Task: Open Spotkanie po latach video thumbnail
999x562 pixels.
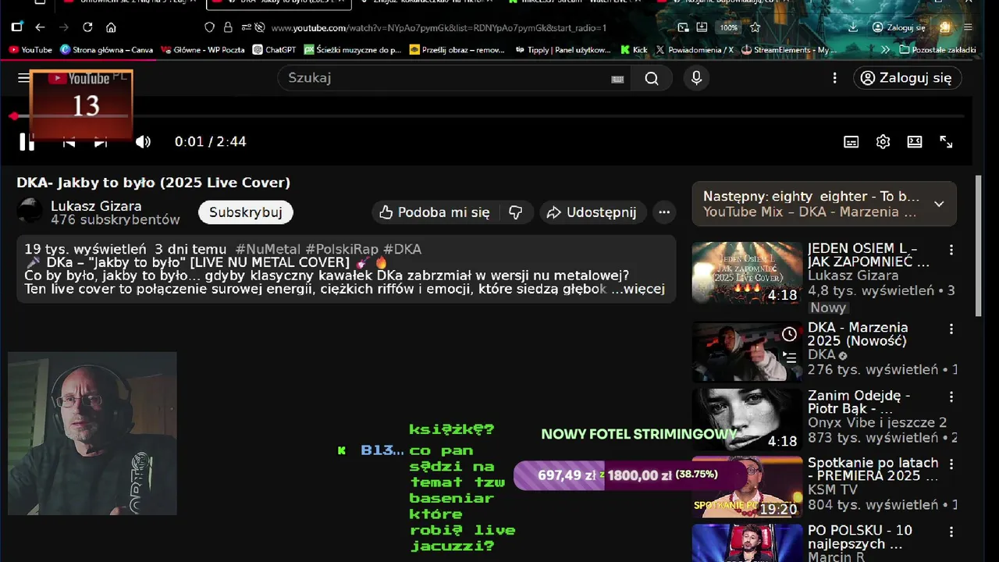Action: coord(747,486)
